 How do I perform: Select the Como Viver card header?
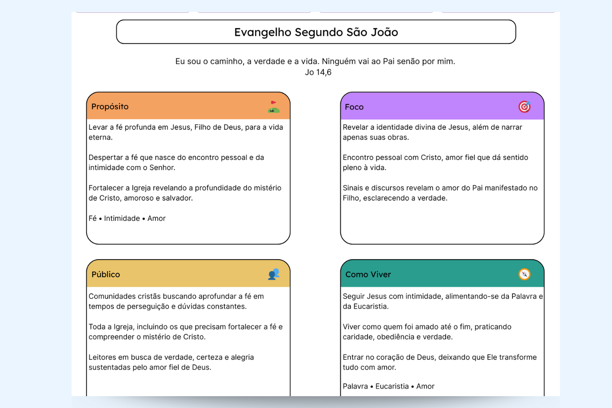pos(442,274)
